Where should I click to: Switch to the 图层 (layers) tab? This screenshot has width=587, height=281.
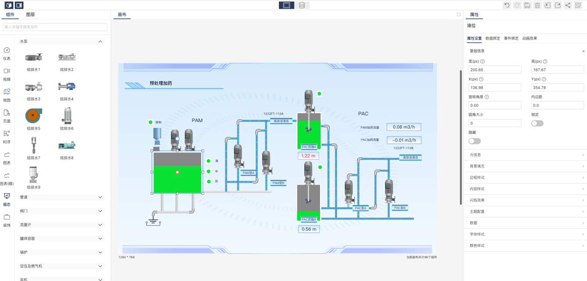click(31, 15)
